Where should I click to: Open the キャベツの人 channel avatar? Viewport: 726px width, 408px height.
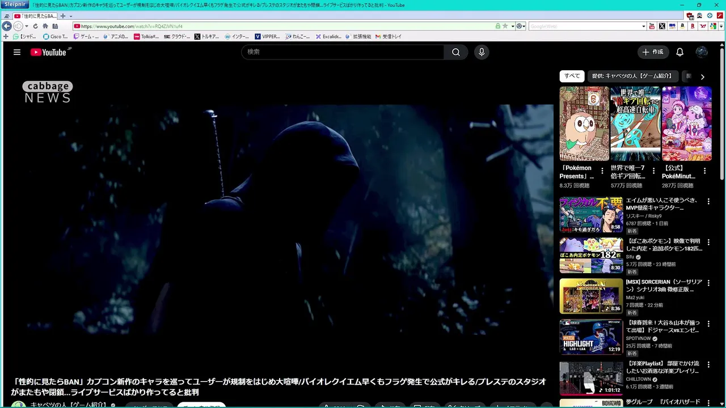tap(19, 405)
